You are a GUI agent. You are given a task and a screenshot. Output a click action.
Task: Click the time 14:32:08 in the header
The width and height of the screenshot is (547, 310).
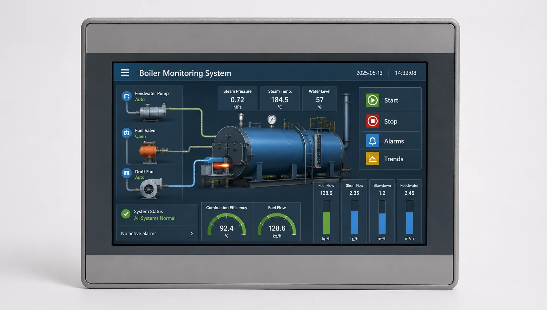(405, 73)
